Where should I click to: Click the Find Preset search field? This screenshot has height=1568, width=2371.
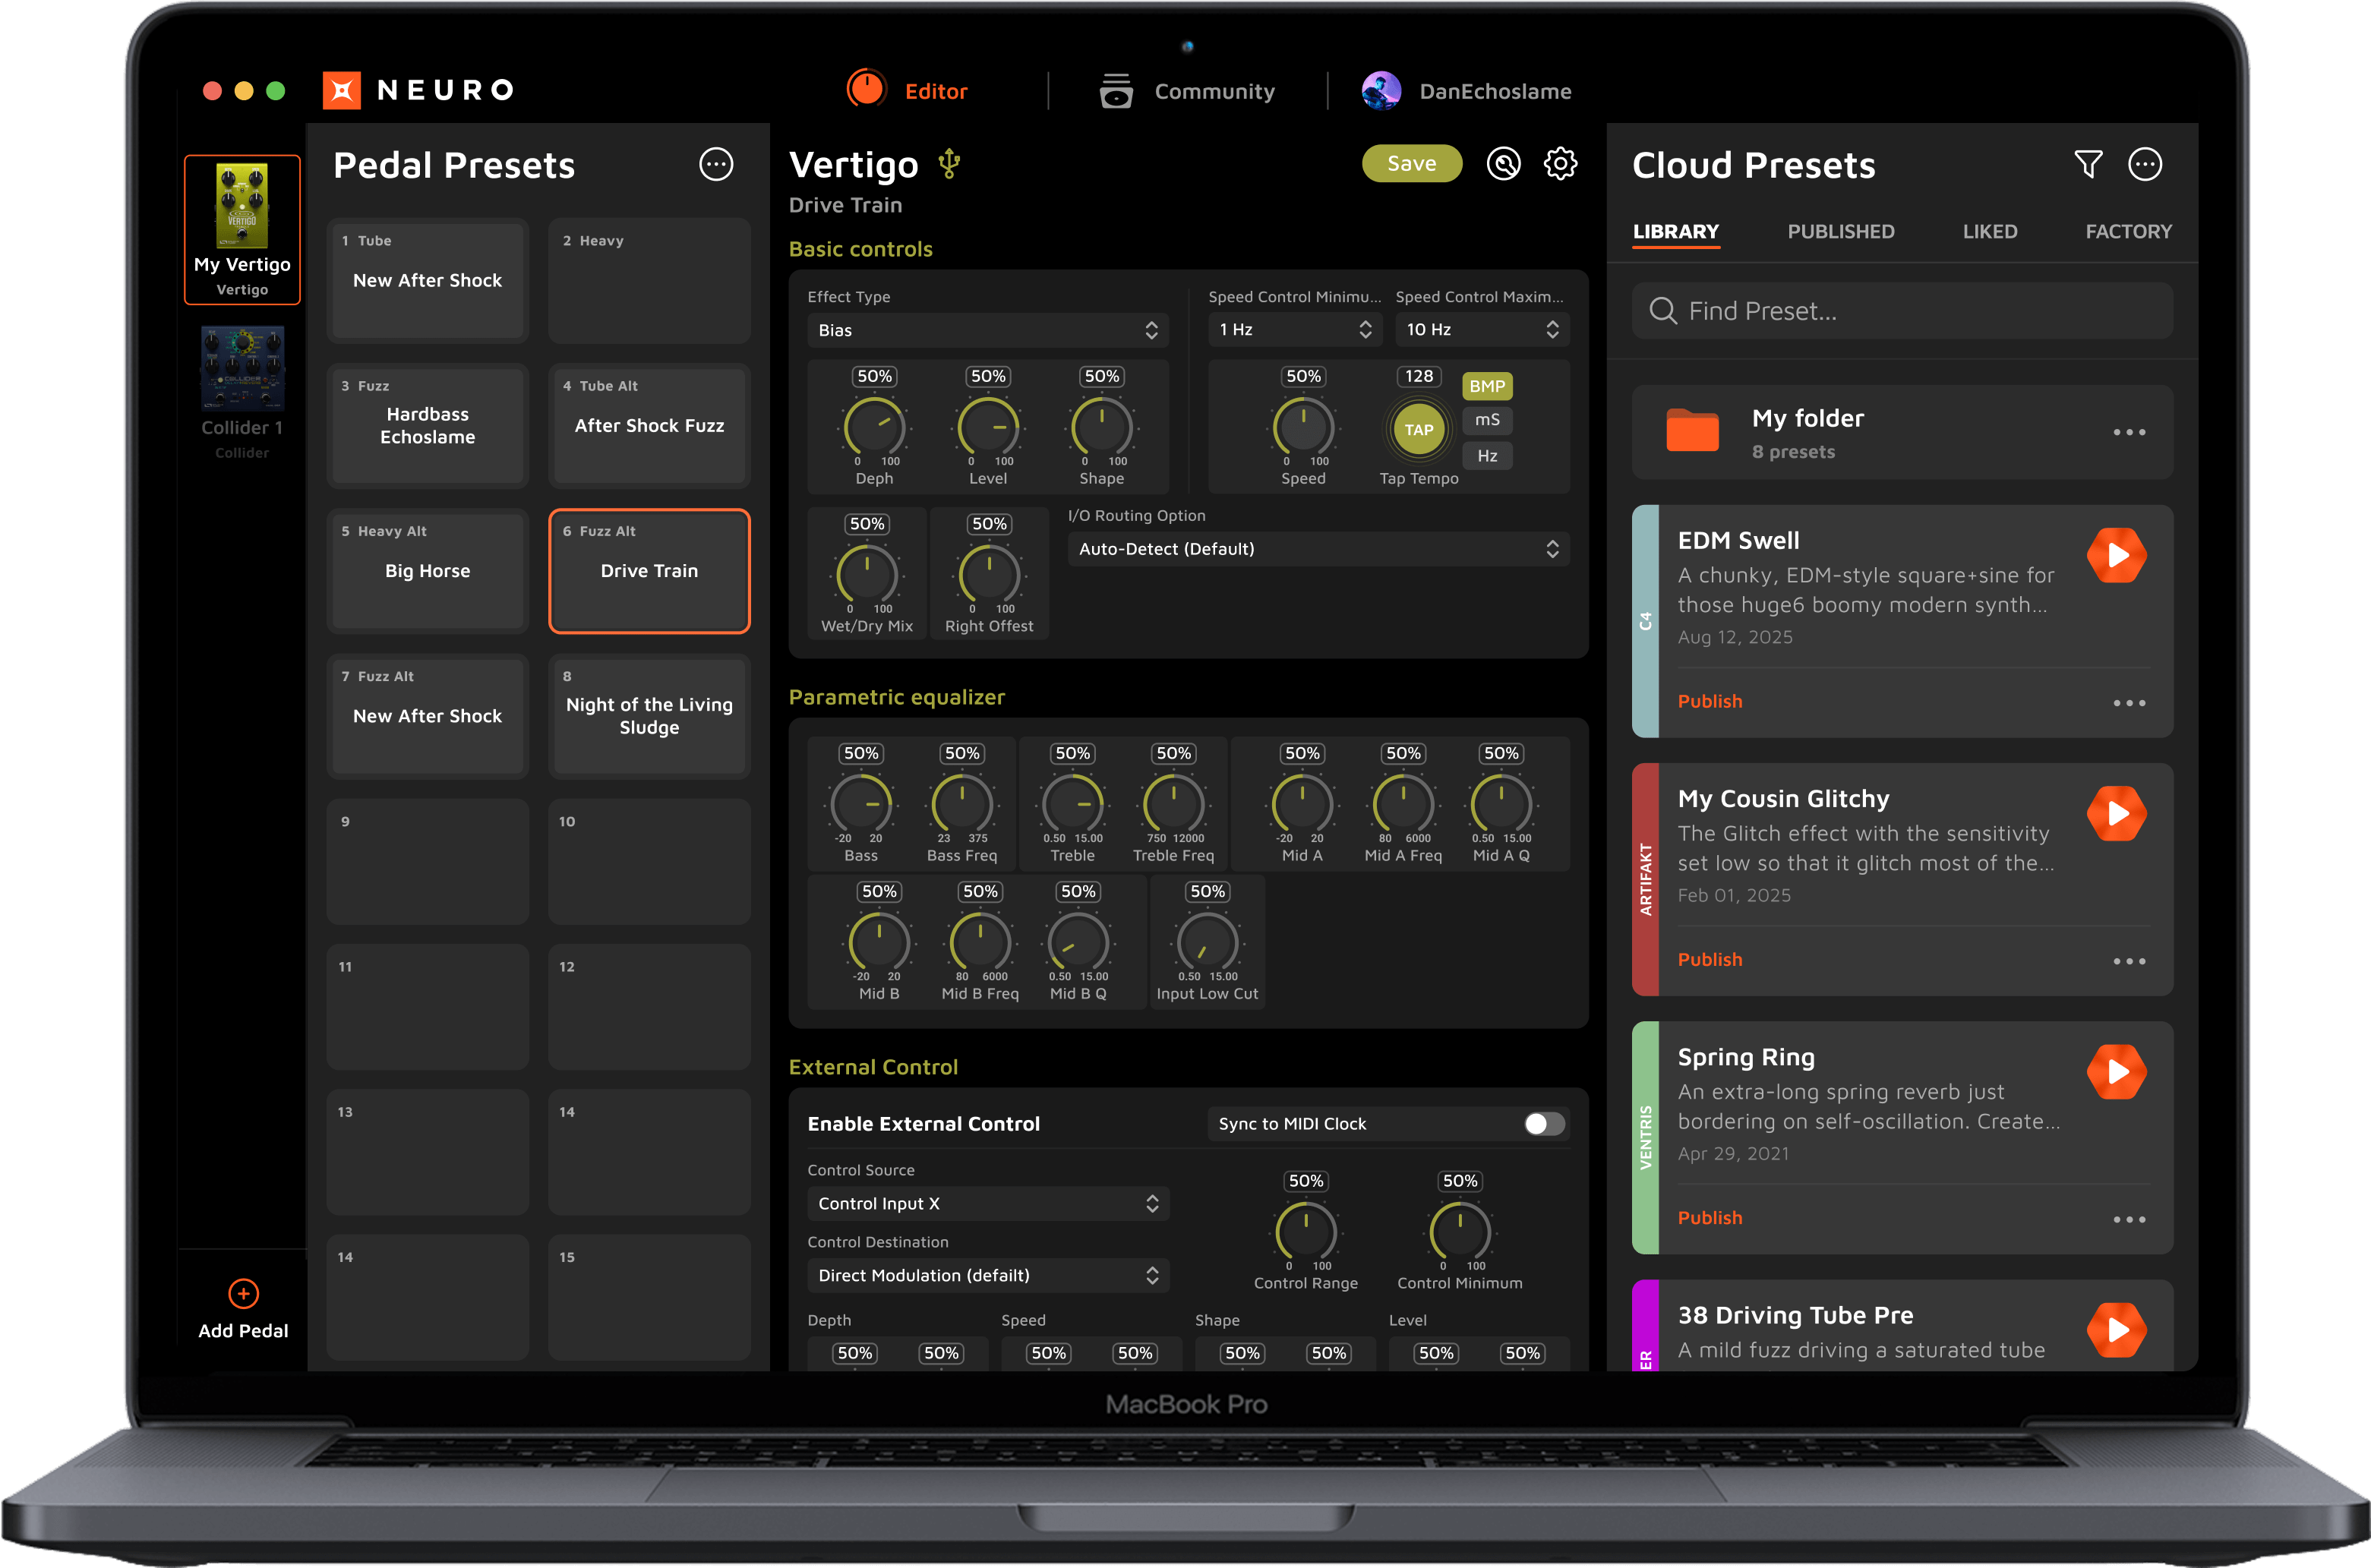tap(1900, 311)
